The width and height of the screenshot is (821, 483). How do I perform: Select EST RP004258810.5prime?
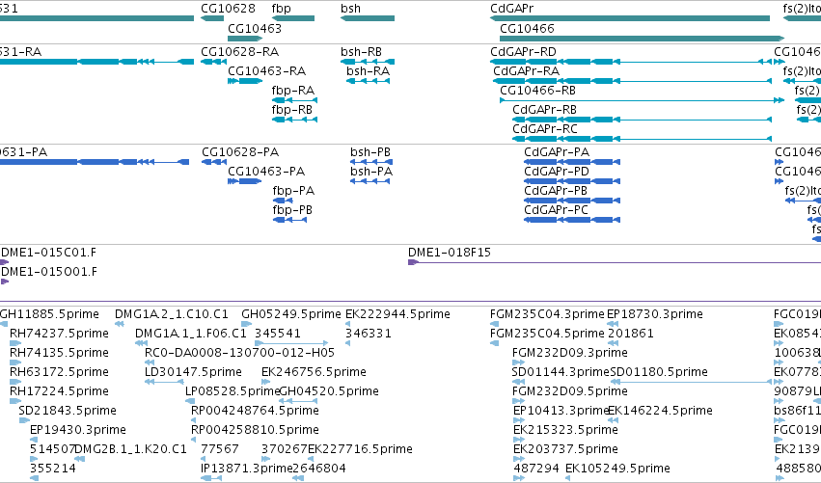[x=255, y=430]
